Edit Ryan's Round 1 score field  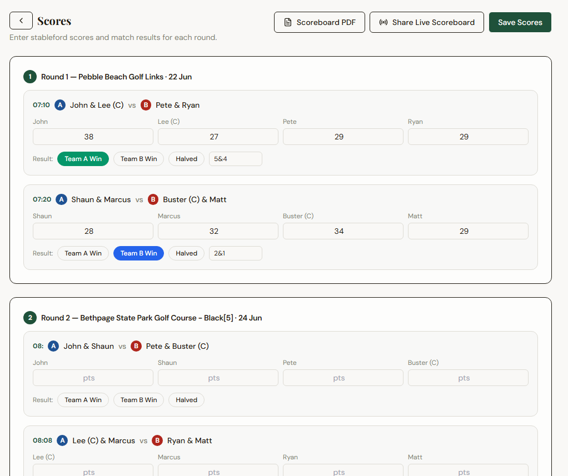(x=468, y=137)
